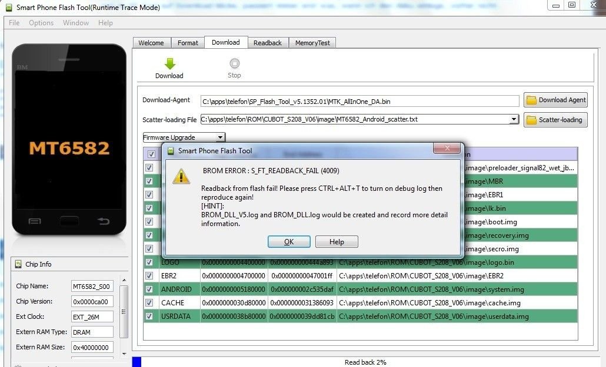Switch to the Format tab
The image size is (606, 367).
[x=188, y=43]
